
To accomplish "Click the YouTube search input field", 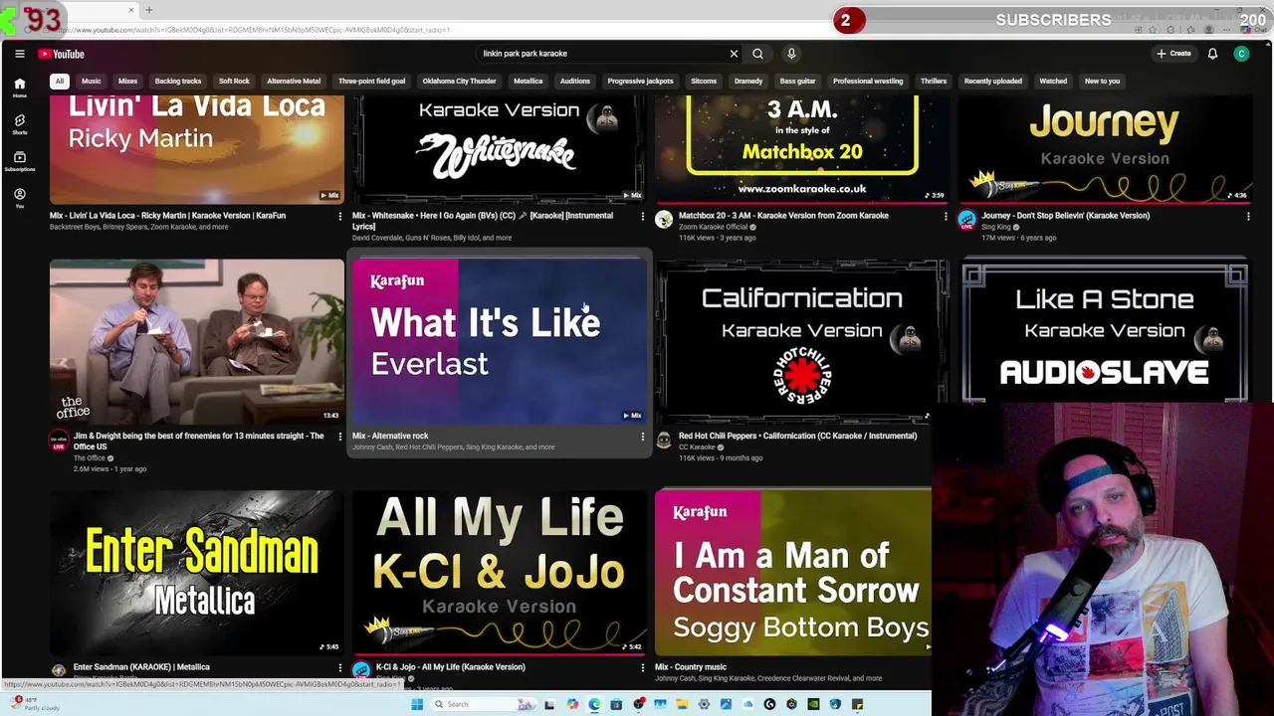I will click(x=602, y=54).
